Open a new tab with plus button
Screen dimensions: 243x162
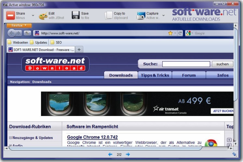point(79,50)
